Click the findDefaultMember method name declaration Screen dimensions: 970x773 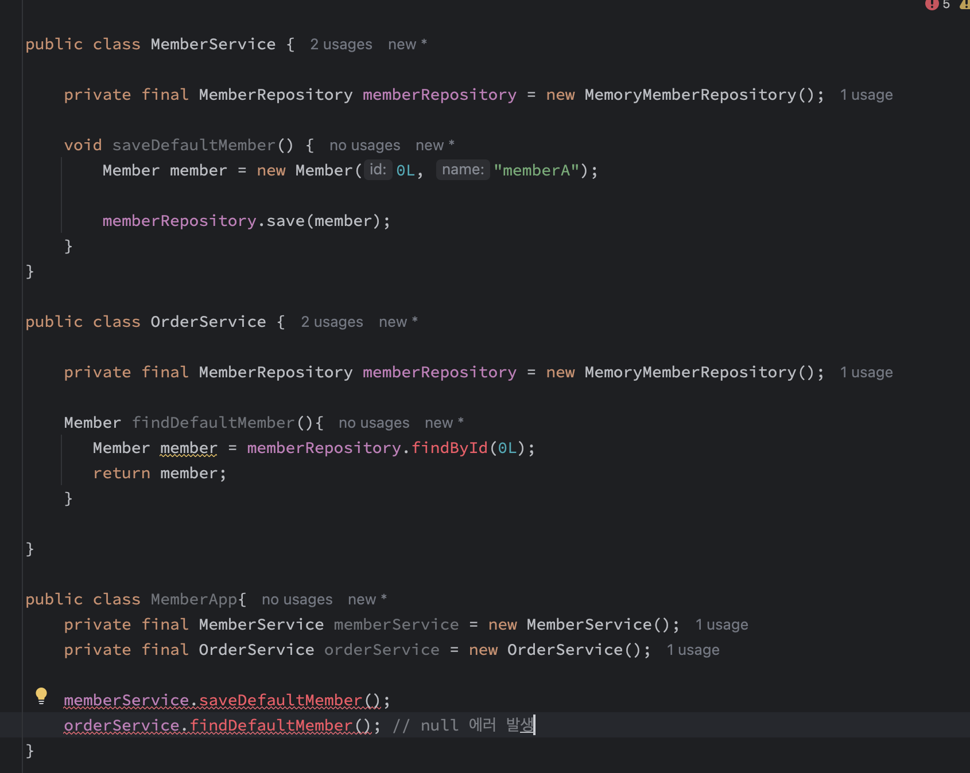[x=214, y=423]
